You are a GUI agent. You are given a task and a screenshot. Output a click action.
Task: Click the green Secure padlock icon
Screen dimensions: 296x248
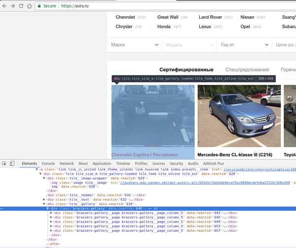click(39, 6)
